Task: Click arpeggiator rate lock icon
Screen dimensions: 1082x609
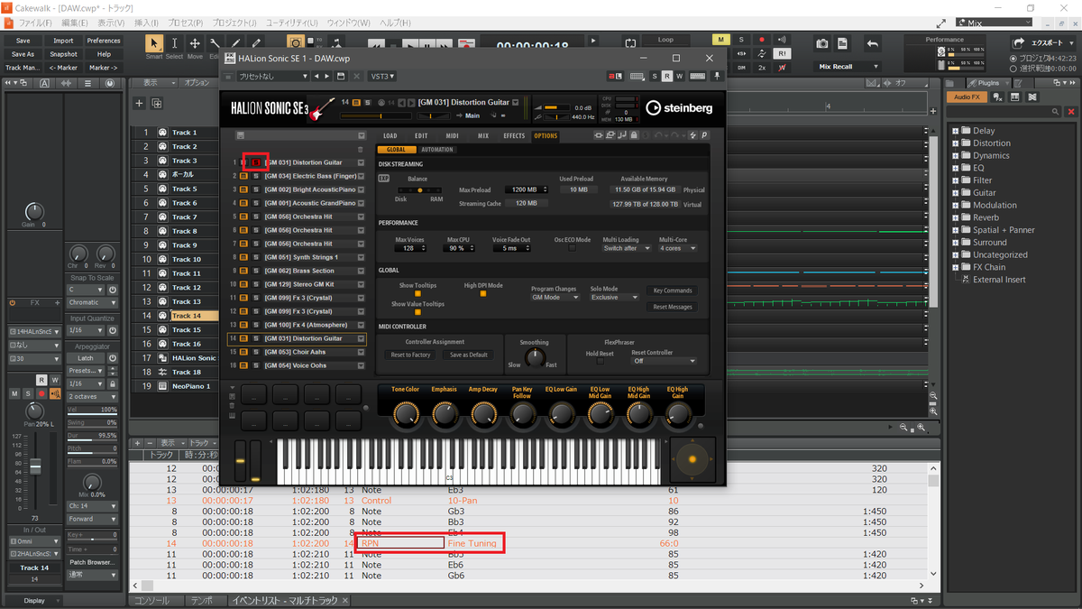Action: coord(113,384)
